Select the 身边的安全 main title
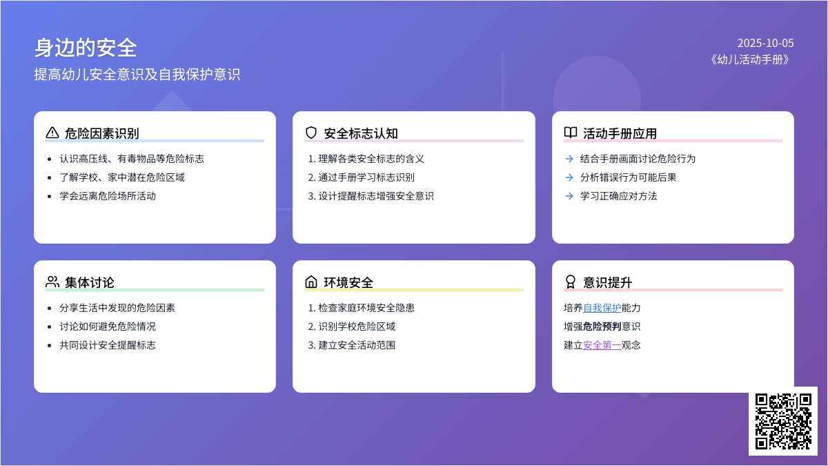Image resolution: width=828 pixels, height=466 pixels. click(86, 48)
